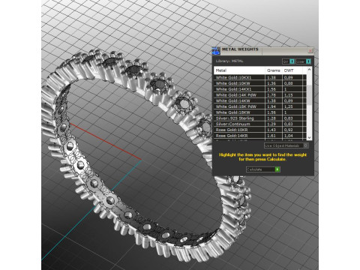360x270 pixels.
Task: Select White Gold:14KX1 row
Action: 260,89
